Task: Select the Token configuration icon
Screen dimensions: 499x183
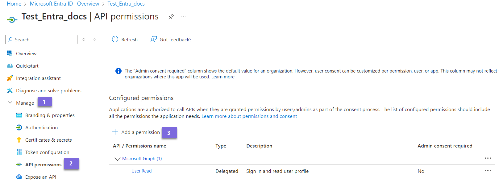Action: point(19,152)
